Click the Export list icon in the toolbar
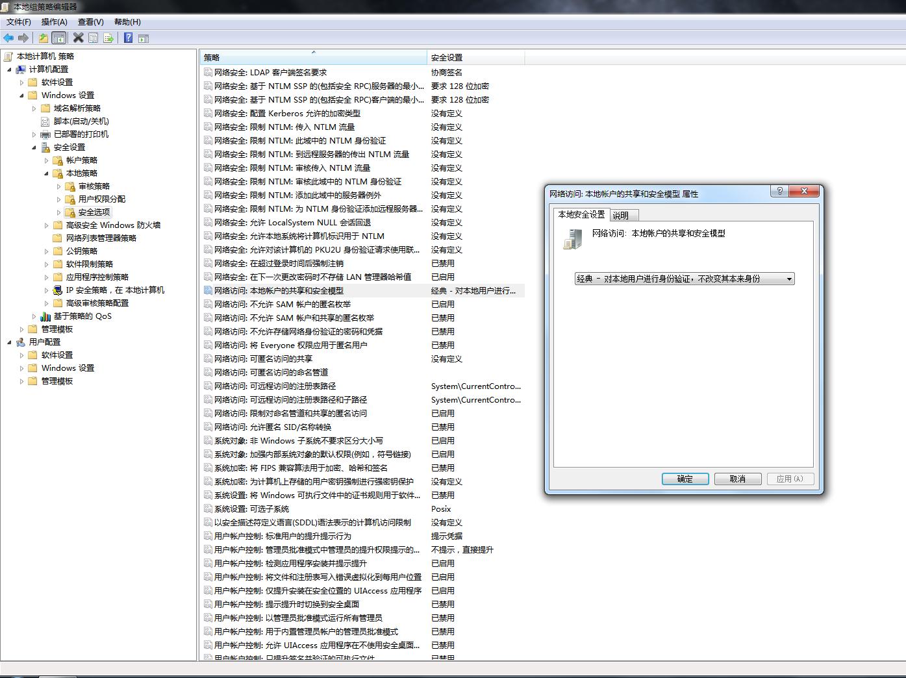The height and width of the screenshot is (678, 906). click(x=108, y=38)
